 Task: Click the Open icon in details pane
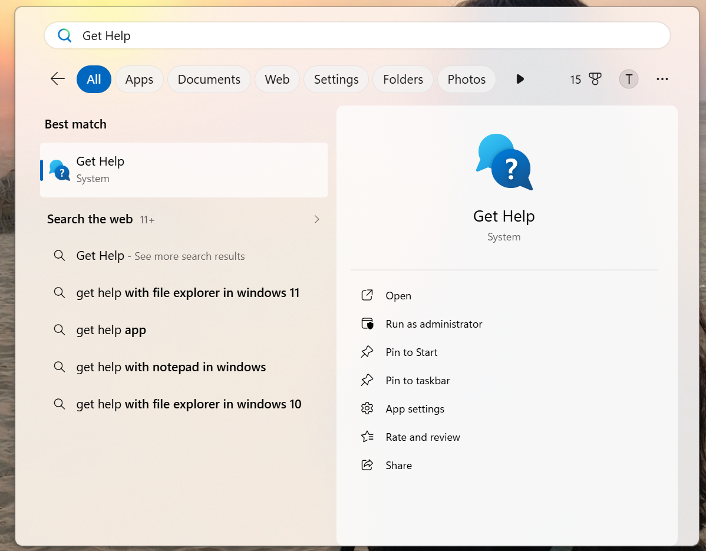(x=367, y=295)
